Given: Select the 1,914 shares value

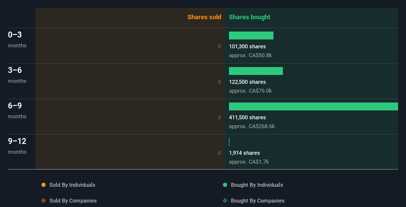Looking at the screenshot, I should [244, 153].
